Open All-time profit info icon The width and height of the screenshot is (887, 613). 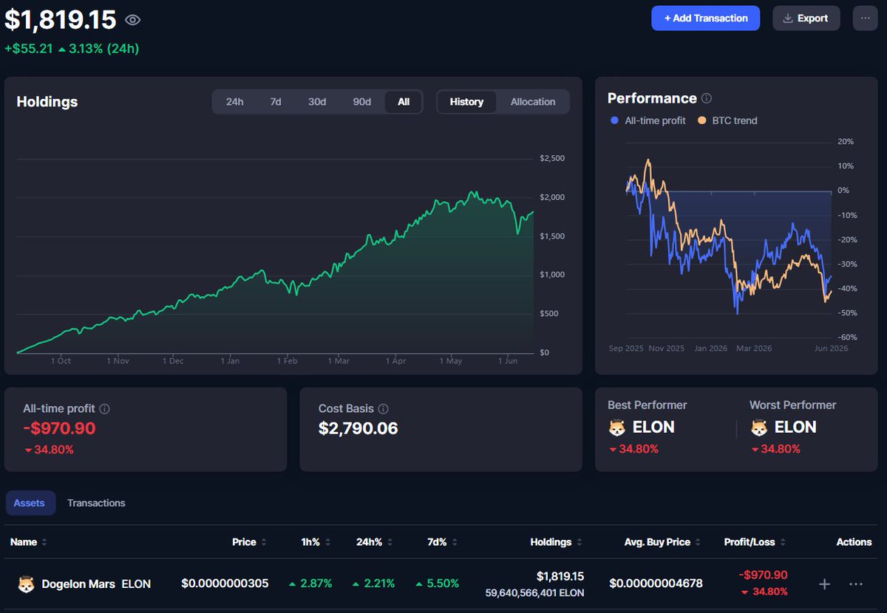pyautogui.click(x=105, y=408)
